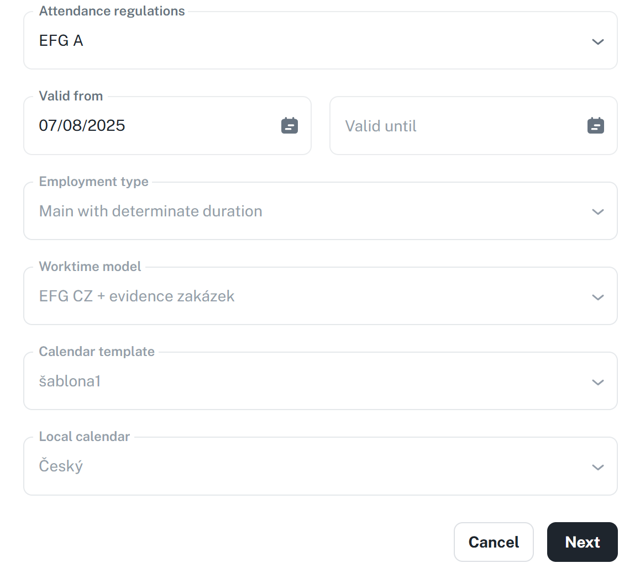
Task: Click the Employment type chevron arrow
Action: 597,212
